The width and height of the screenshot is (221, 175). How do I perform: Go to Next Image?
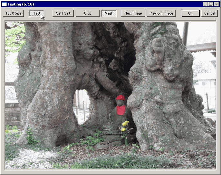tap(133, 13)
